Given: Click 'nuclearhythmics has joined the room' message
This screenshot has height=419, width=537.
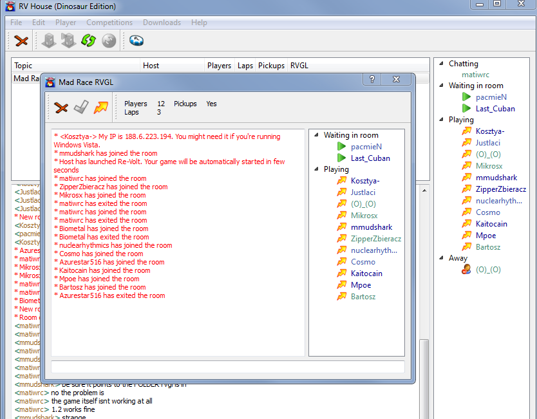Looking at the screenshot, I should point(113,245).
